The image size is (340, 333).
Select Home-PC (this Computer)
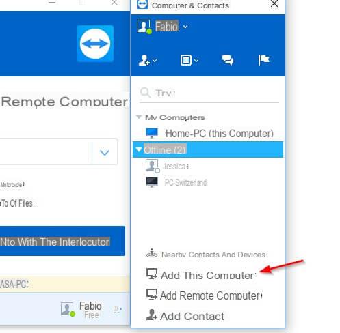pos(208,133)
